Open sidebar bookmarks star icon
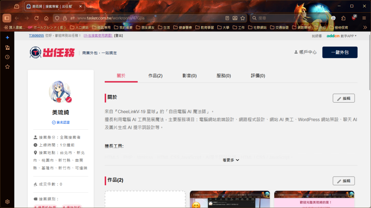 [7, 67]
